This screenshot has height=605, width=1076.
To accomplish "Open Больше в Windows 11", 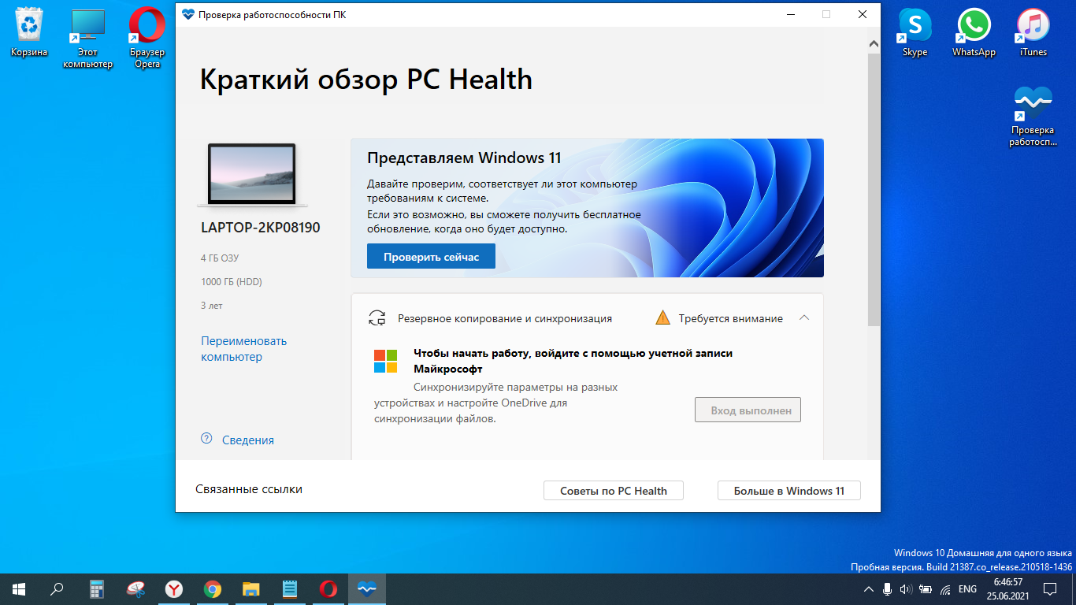I will 788,490.
